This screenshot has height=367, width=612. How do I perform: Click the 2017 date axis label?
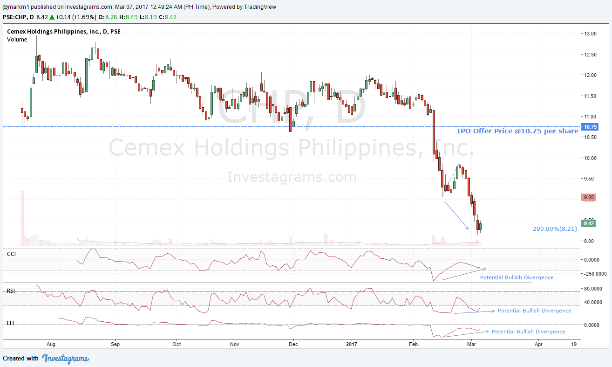coord(352,344)
